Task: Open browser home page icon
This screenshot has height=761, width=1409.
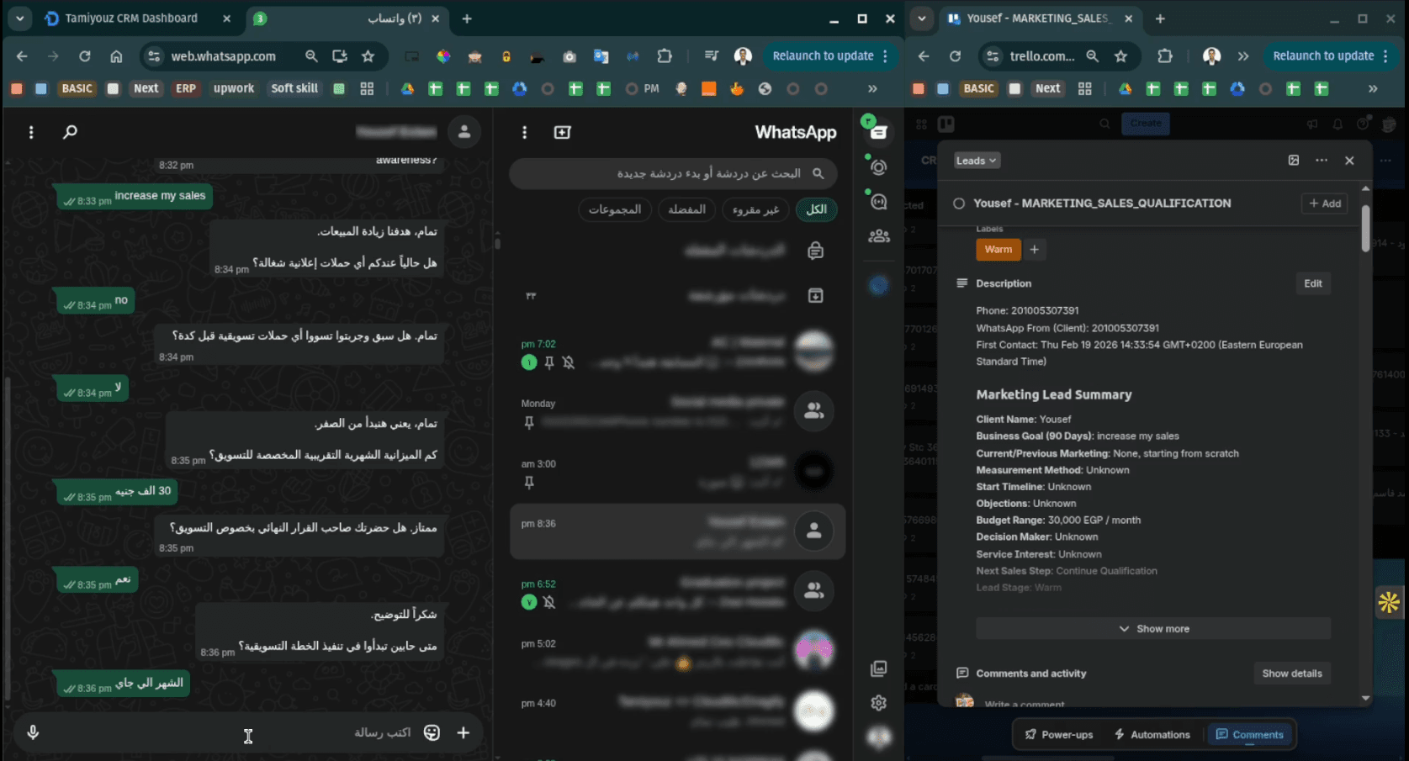Action: 116,56
